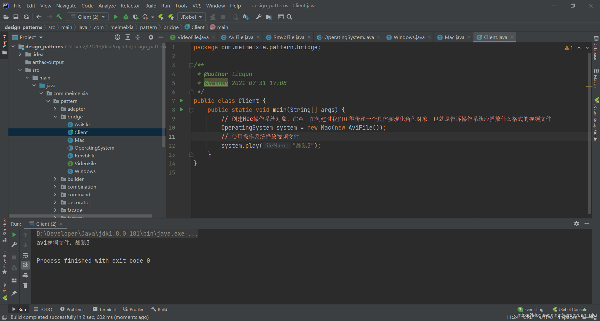Viewport: 600px width, 321px height.
Task: Clear console with the trash icon
Action: tap(25, 285)
